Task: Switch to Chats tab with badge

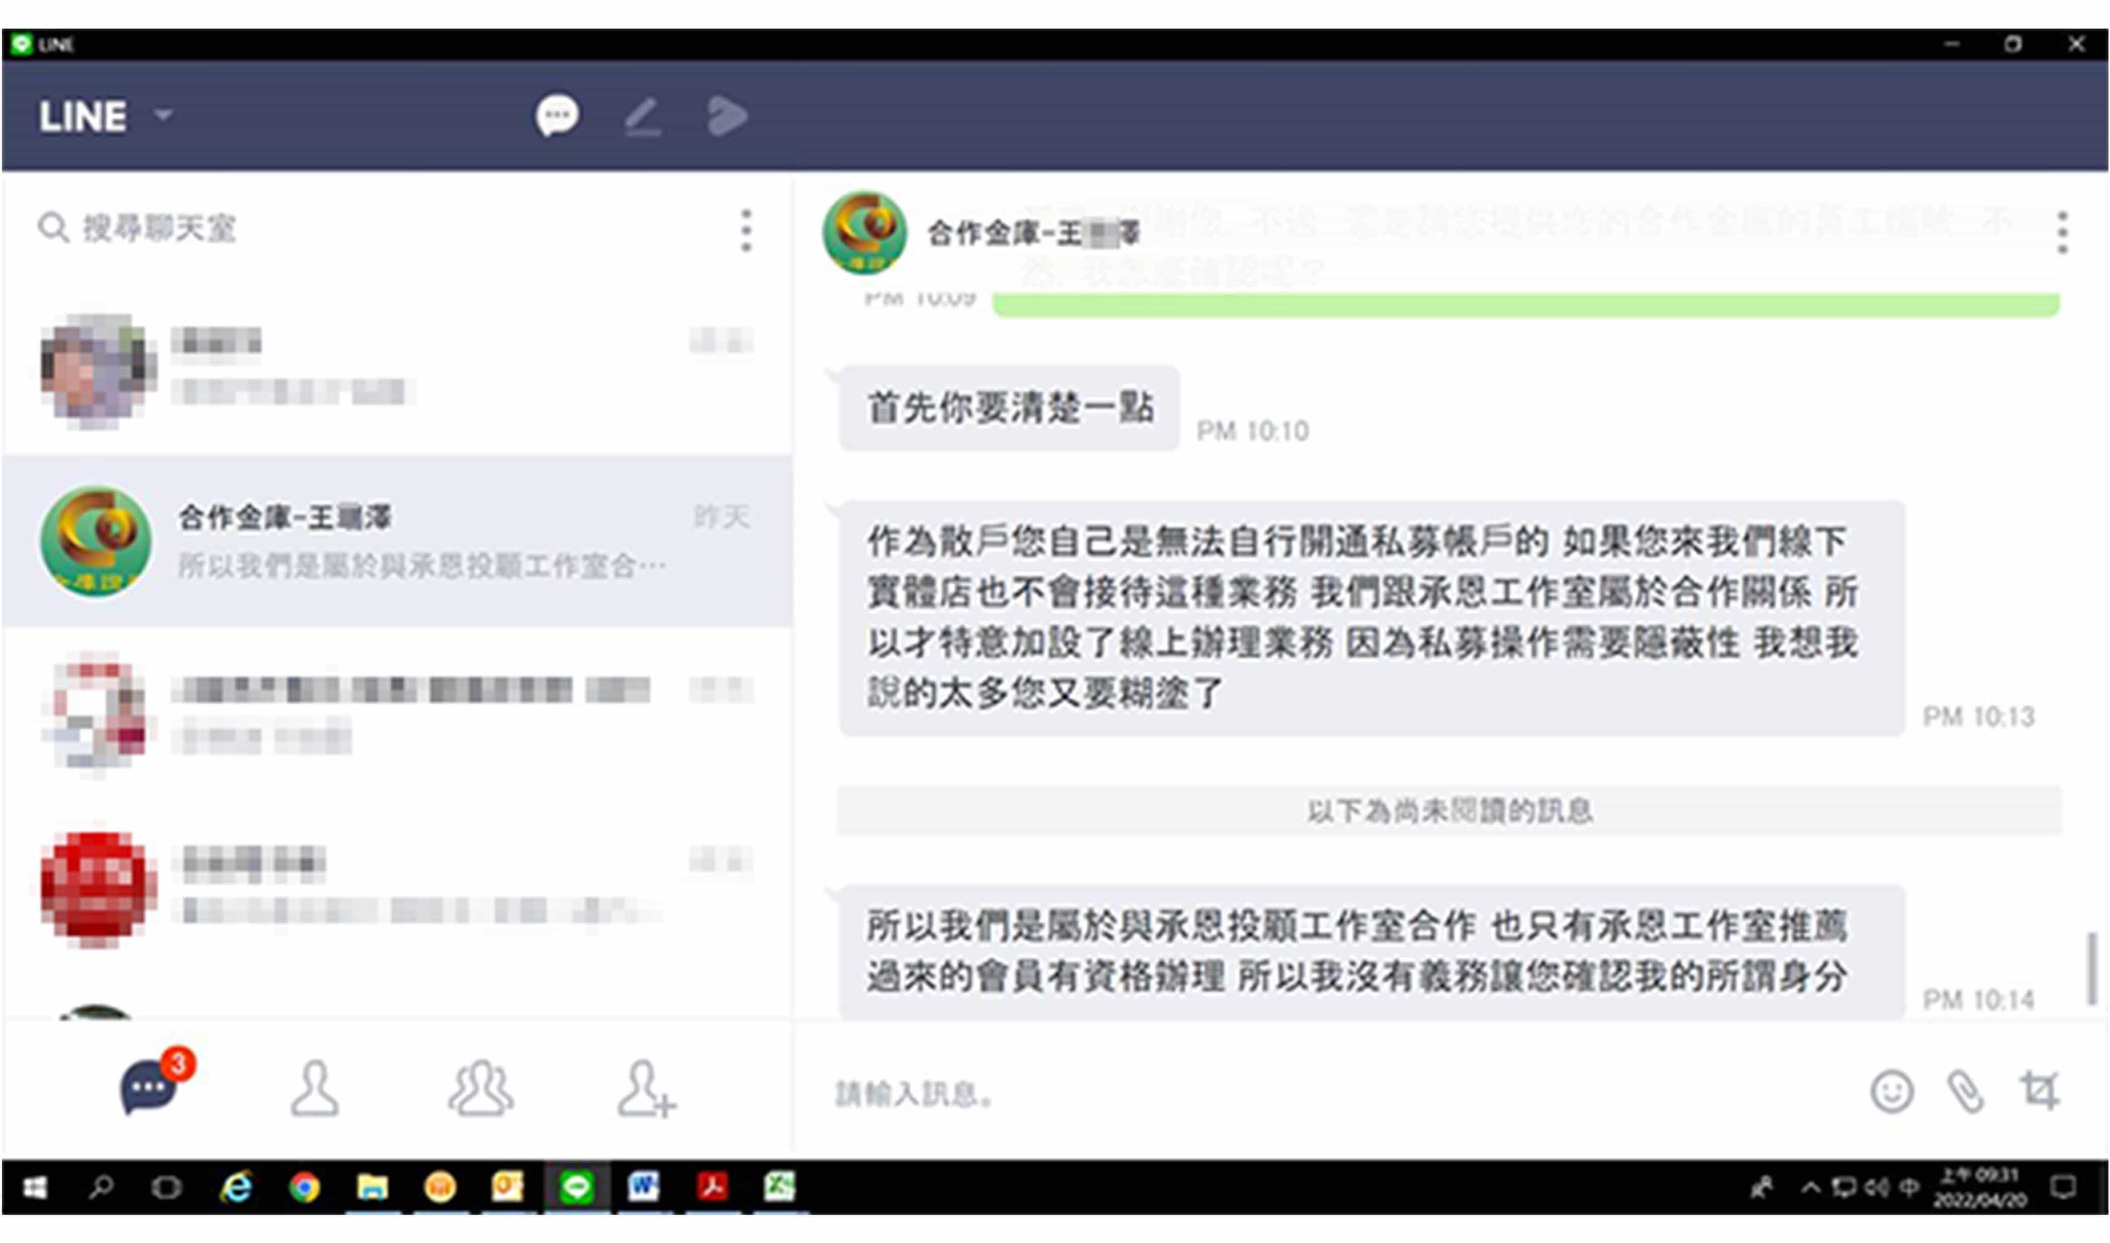Action: click(149, 1087)
